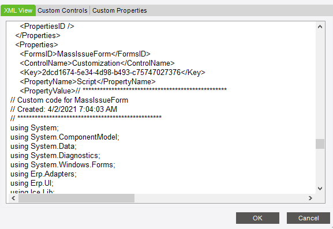Click the vertical scrollbar track above thumb
This screenshot has height=229, width=333.
pos(320,85)
